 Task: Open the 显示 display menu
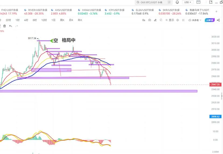(x=170, y=20)
